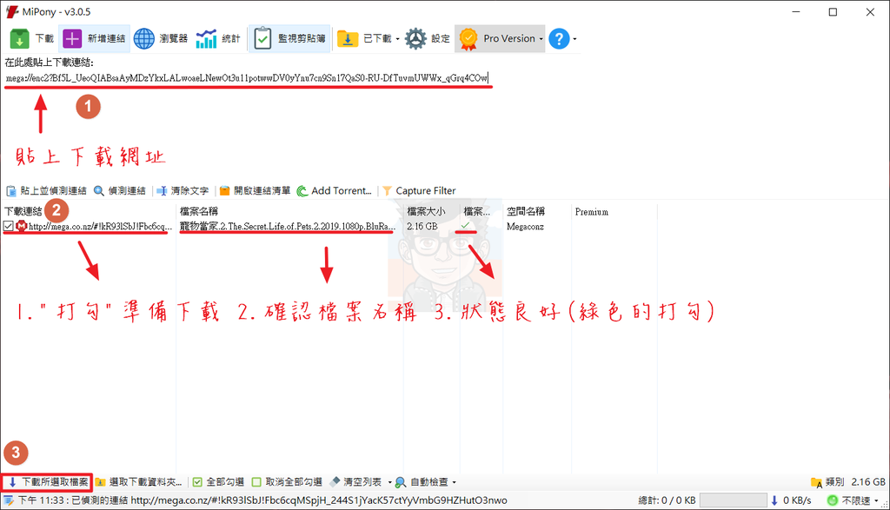The image size is (890, 510).
Task: Expand the help menu arrow
Action: click(575, 39)
